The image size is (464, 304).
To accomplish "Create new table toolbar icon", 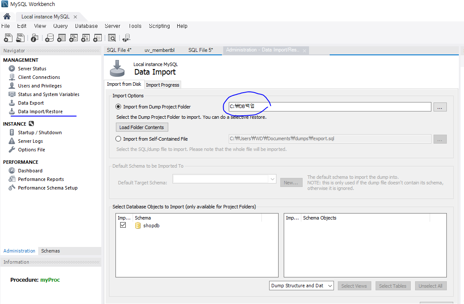I will (x=61, y=38).
